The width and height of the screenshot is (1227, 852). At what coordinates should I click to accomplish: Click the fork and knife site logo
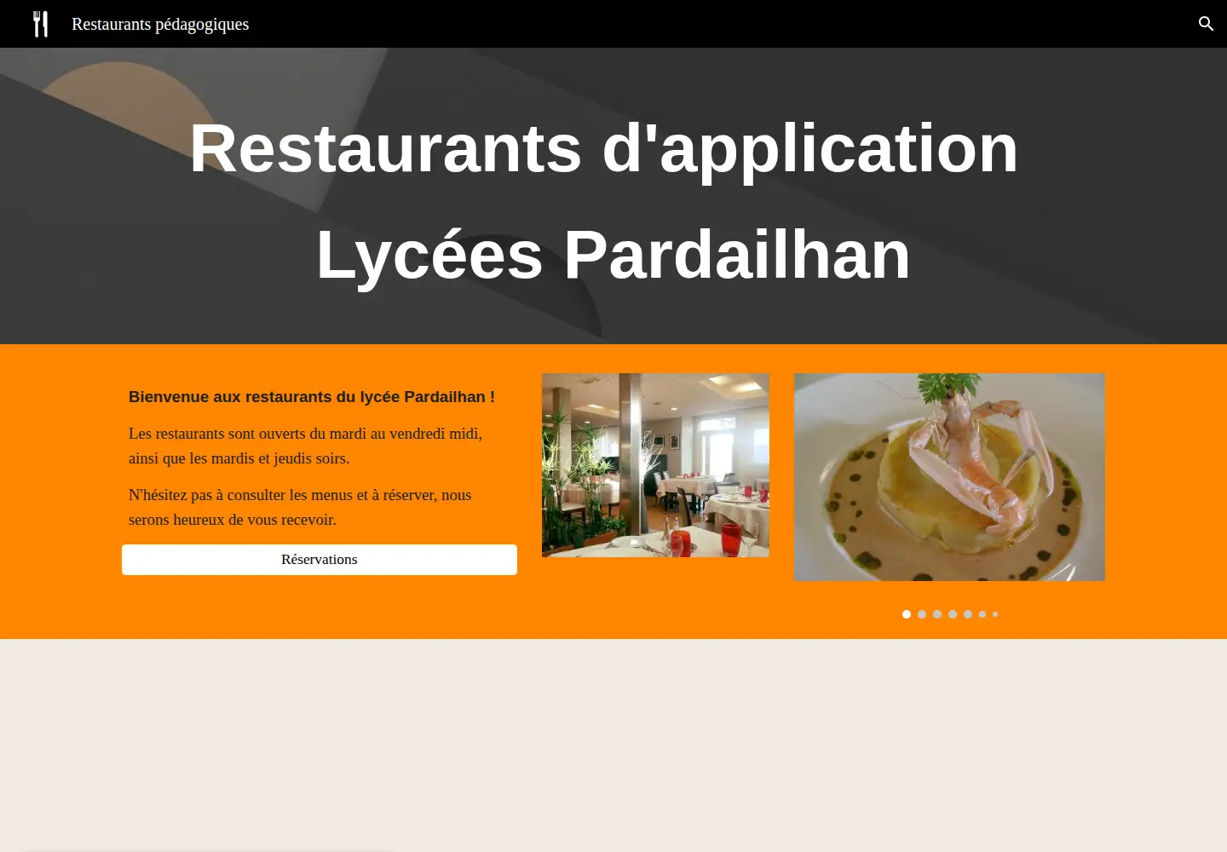pos(40,24)
